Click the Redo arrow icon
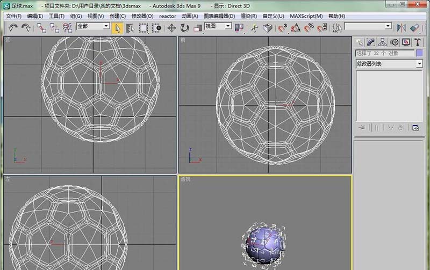 [26, 28]
